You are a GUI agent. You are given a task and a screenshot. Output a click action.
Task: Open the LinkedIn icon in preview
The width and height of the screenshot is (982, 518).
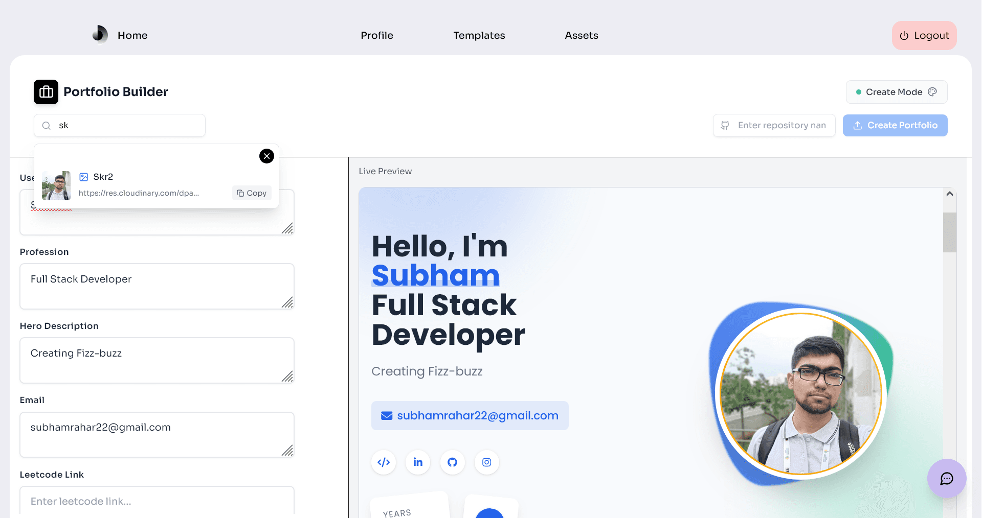pos(418,462)
